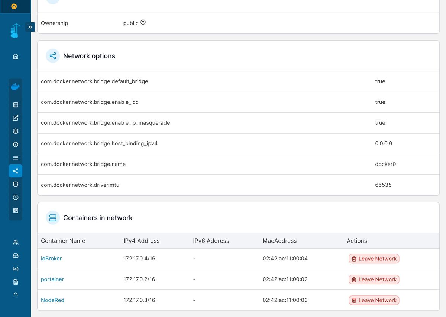This screenshot has height=317, width=446.
Task: Open the ioBroker container link
Action: click(51, 259)
